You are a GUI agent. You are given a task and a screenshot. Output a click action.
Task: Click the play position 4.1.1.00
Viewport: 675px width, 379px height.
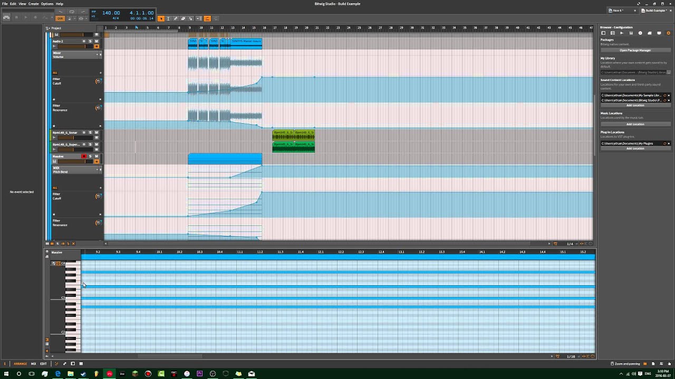(141, 13)
